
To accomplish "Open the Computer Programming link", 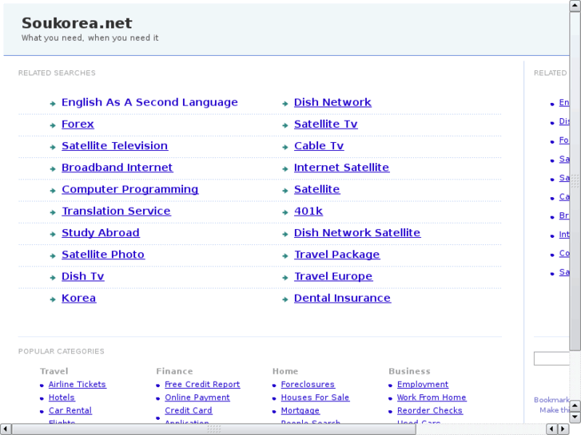I will click(x=130, y=189).
